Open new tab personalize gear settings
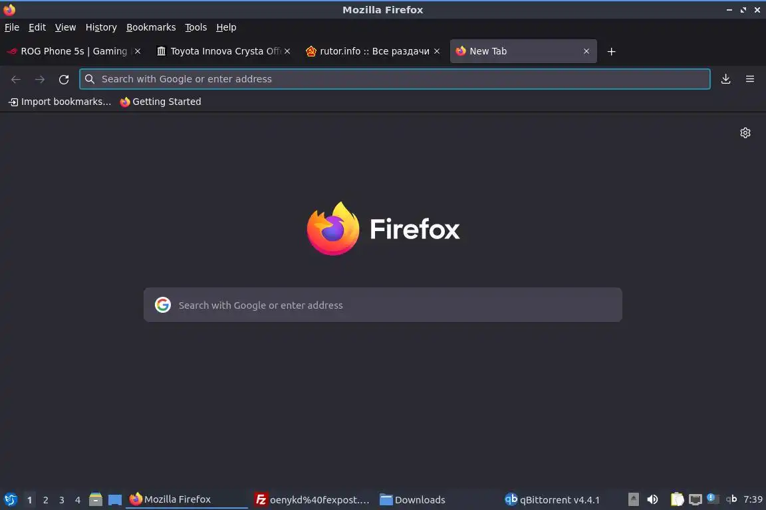 click(x=745, y=133)
